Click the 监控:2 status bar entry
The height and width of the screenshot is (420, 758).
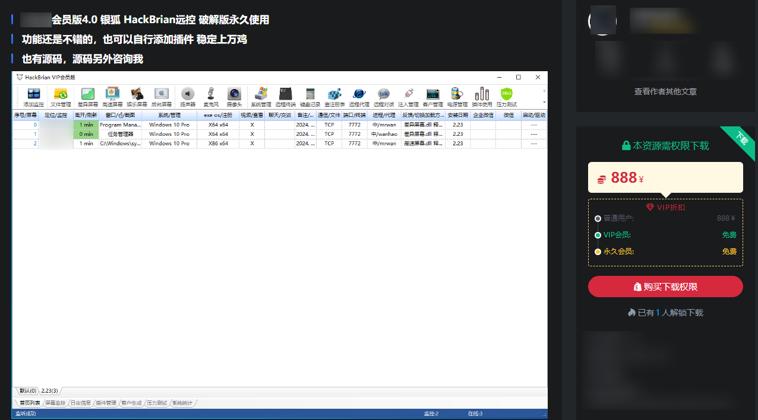(431, 413)
